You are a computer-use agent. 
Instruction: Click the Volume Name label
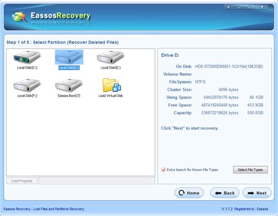coord(178,74)
